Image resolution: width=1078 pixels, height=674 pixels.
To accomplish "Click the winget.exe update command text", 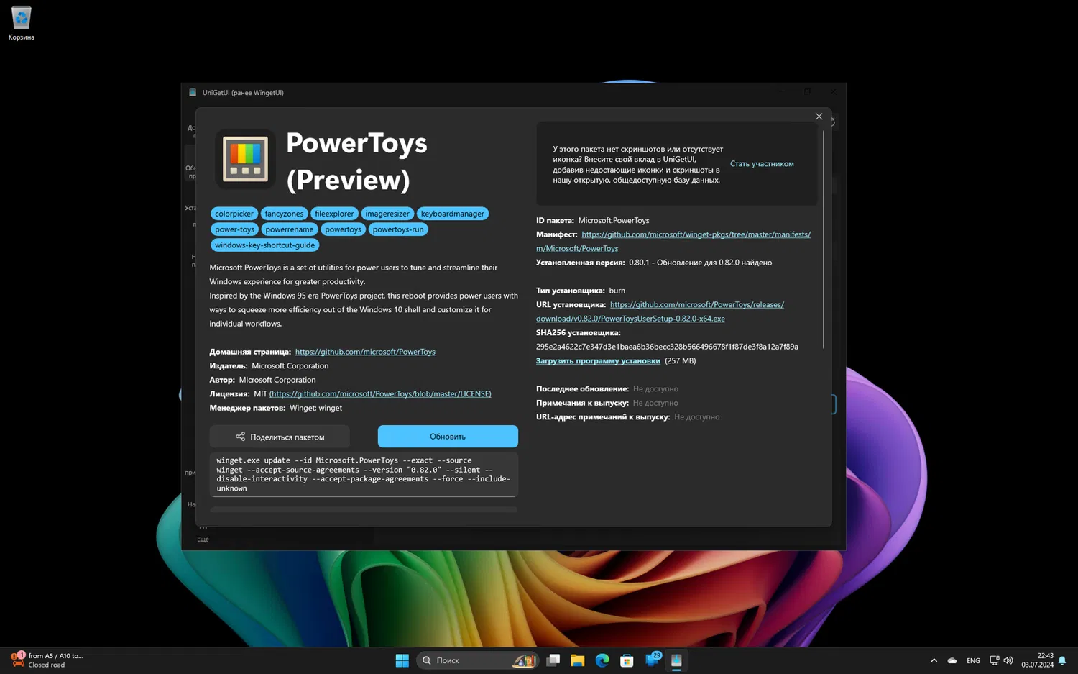I will [x=364, y=474].
